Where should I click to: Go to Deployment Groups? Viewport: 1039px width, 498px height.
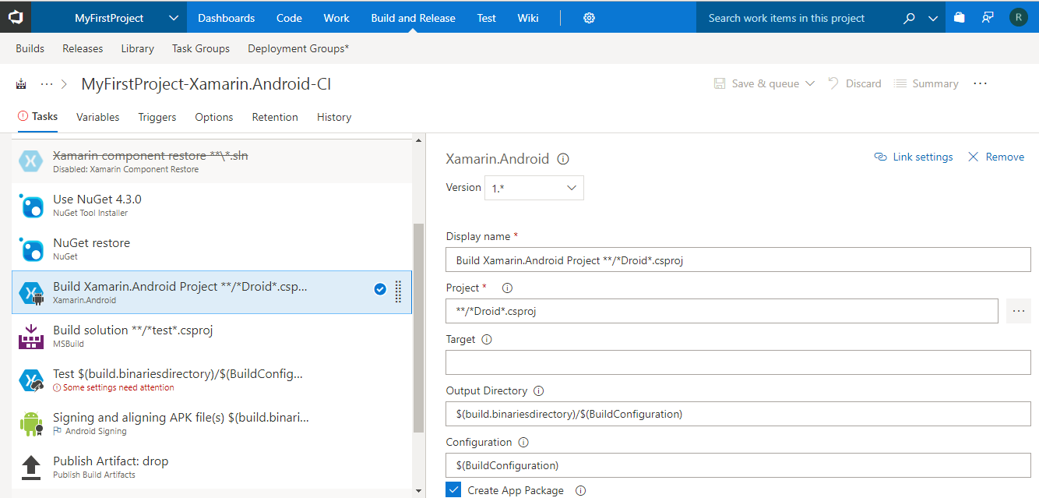click(298, 48)
